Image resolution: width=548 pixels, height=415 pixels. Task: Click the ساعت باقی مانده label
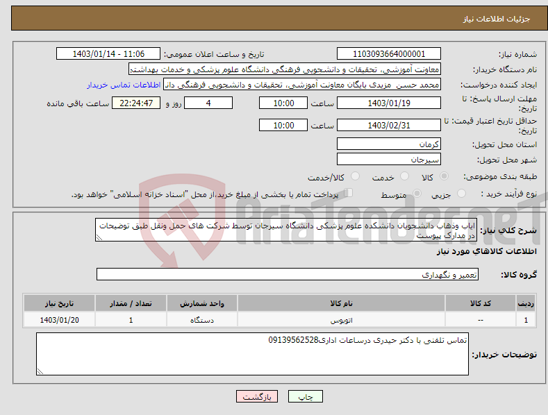78,104
